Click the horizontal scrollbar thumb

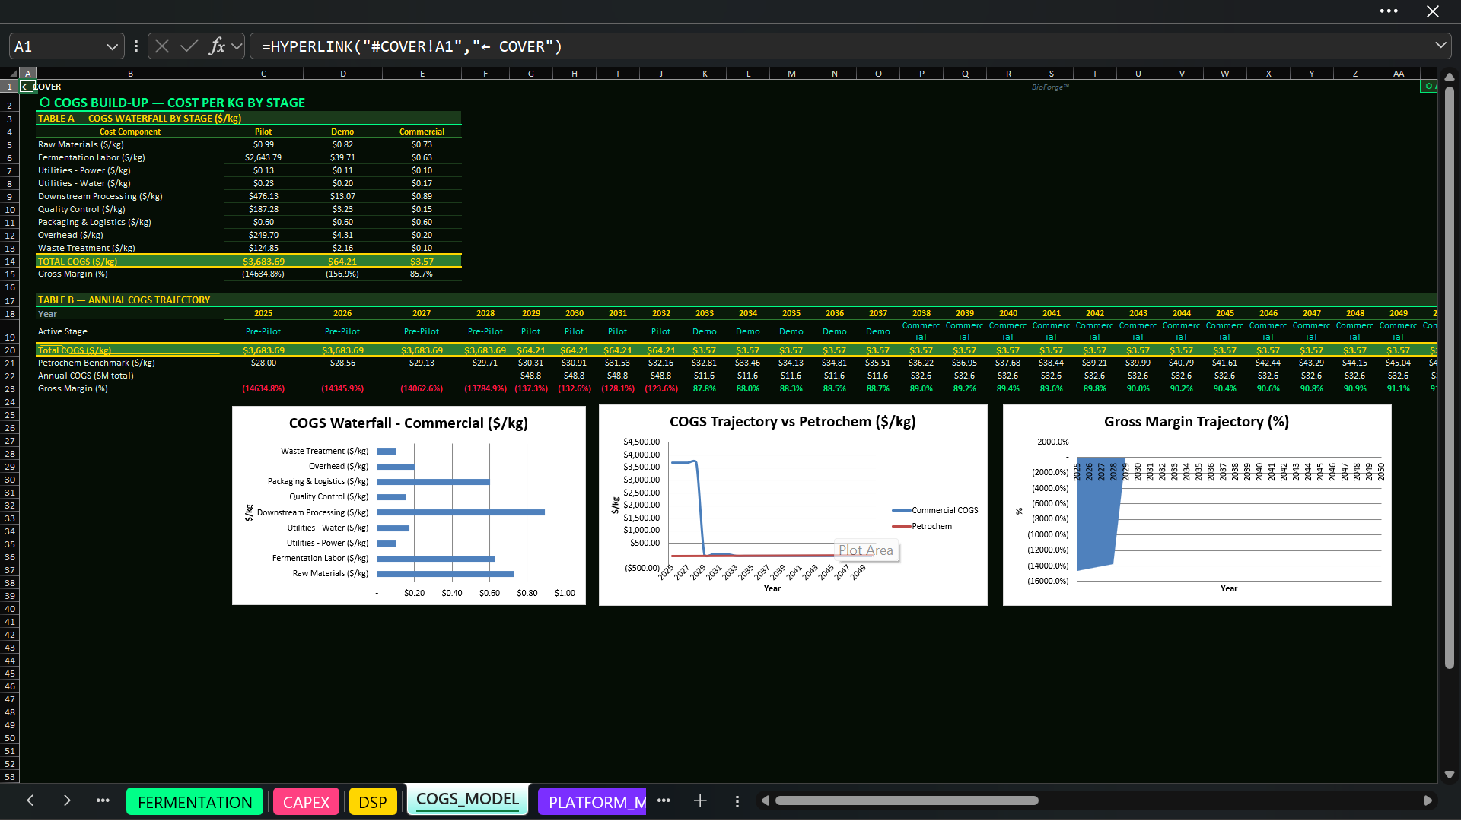(x=906, y=800)
